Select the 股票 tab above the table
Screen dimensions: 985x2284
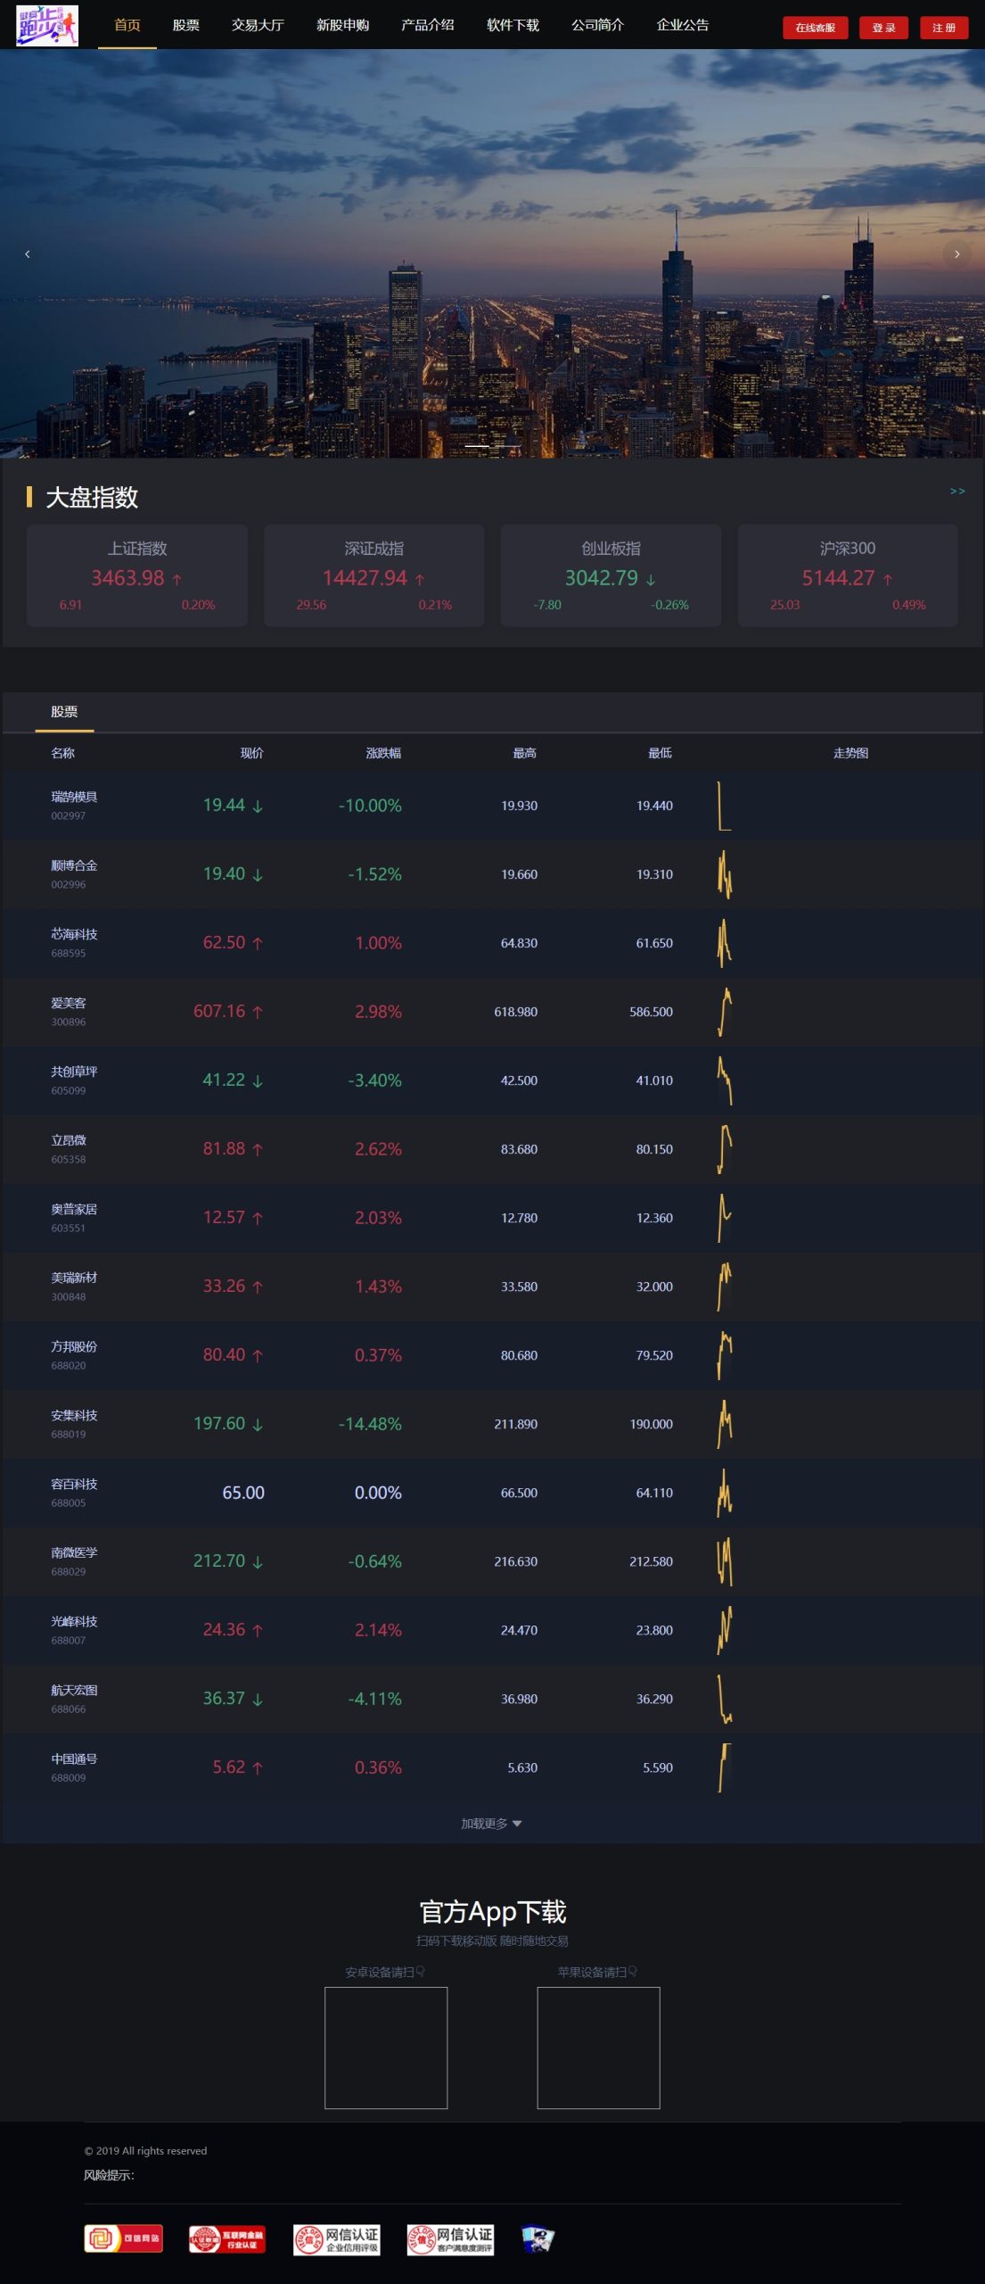64,712
